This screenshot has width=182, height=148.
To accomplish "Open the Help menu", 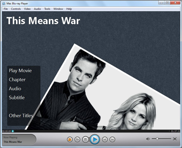I will click(69, 9).
